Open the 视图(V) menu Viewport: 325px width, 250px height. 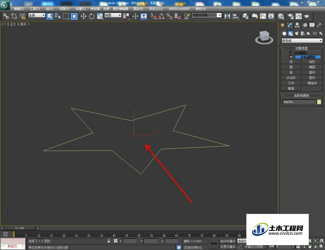[64, 9]
